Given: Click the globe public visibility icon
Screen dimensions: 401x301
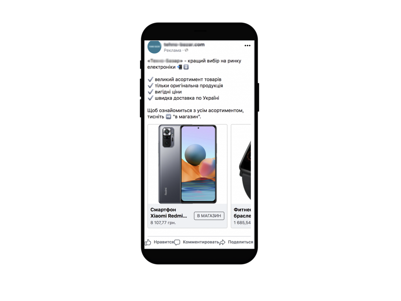Looking at the screenshot, I should pos(186,50).
